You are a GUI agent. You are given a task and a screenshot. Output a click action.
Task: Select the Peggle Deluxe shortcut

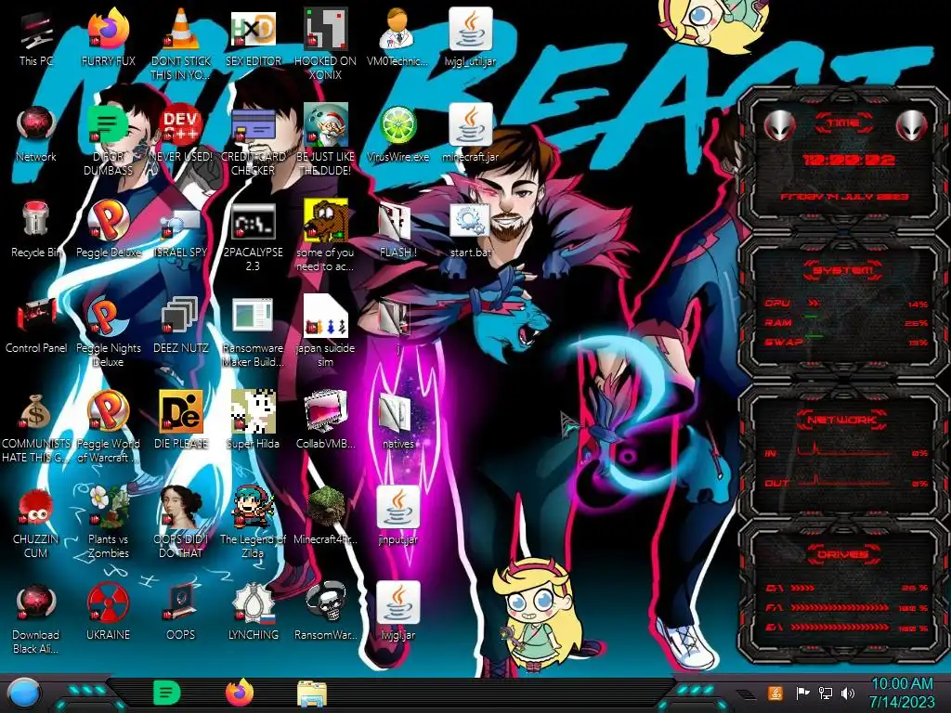tap(108, 230)
